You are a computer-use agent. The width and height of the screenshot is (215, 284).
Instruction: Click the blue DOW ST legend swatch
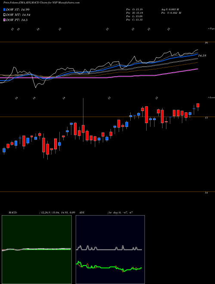pyautogui.click(x=4, y=9)
